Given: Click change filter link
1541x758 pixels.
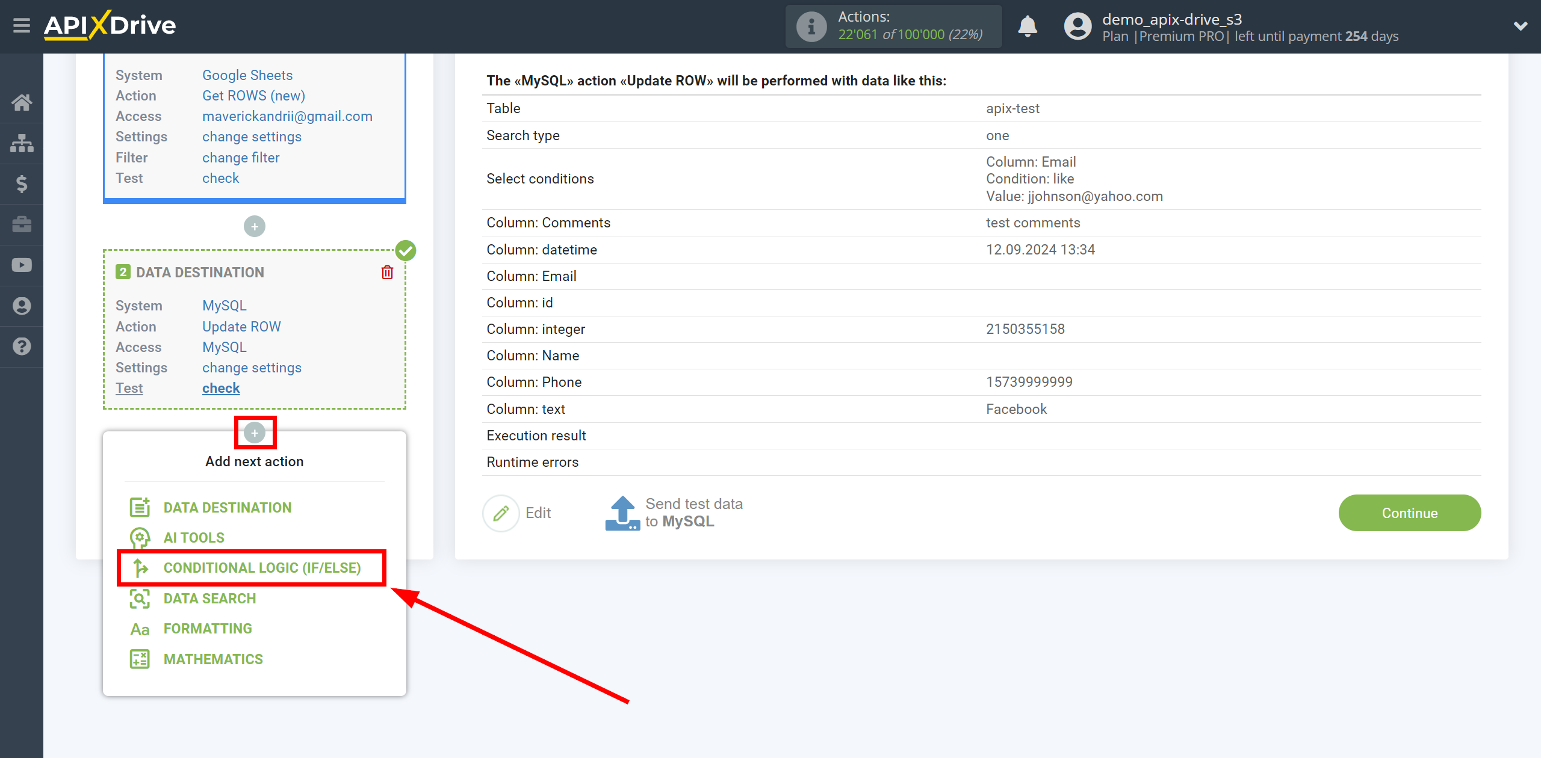Looking at the screenshot, I should point(241,158).
